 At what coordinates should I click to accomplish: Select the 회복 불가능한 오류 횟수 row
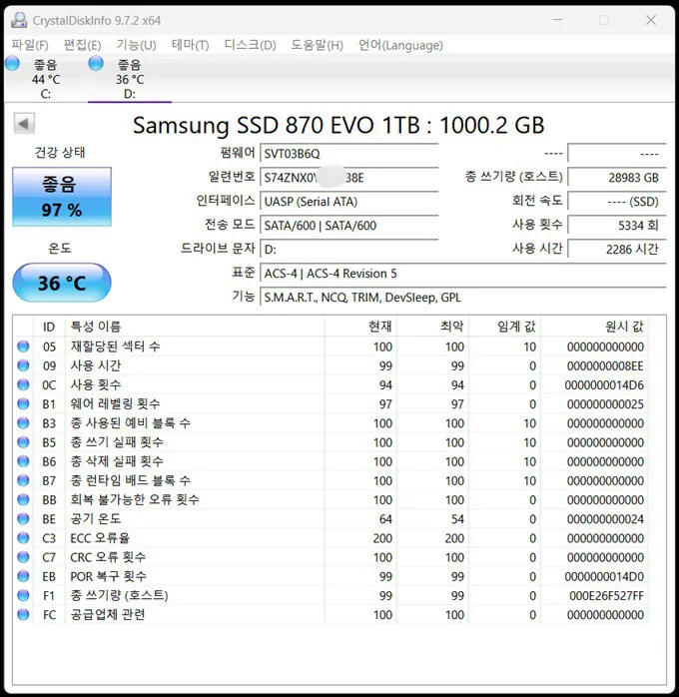tap(331, 499)
